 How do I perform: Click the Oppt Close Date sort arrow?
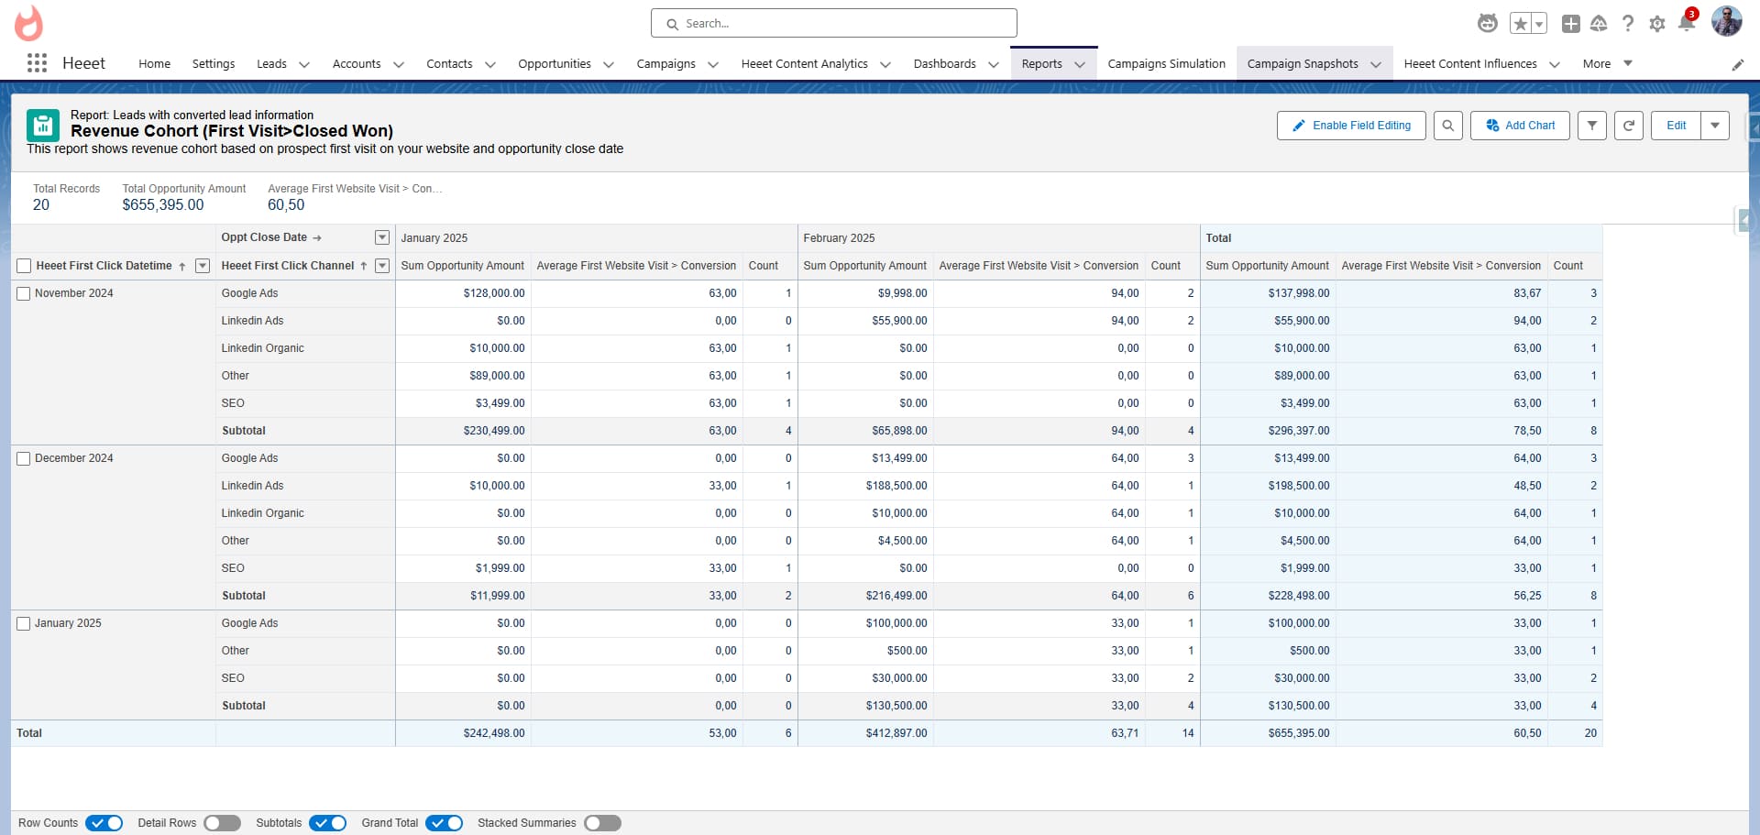(x=317, y=237)
